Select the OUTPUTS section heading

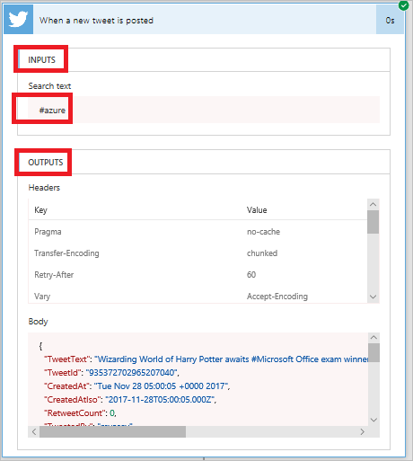click(46, 163)
